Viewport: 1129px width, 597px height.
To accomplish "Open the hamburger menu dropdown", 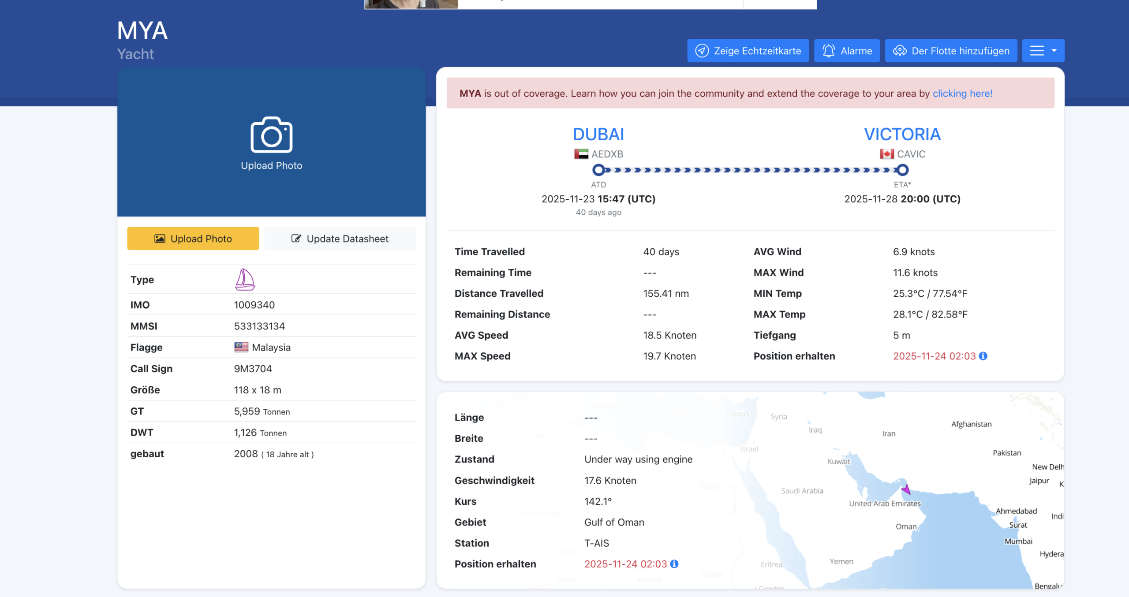I will pos(1043,51).
